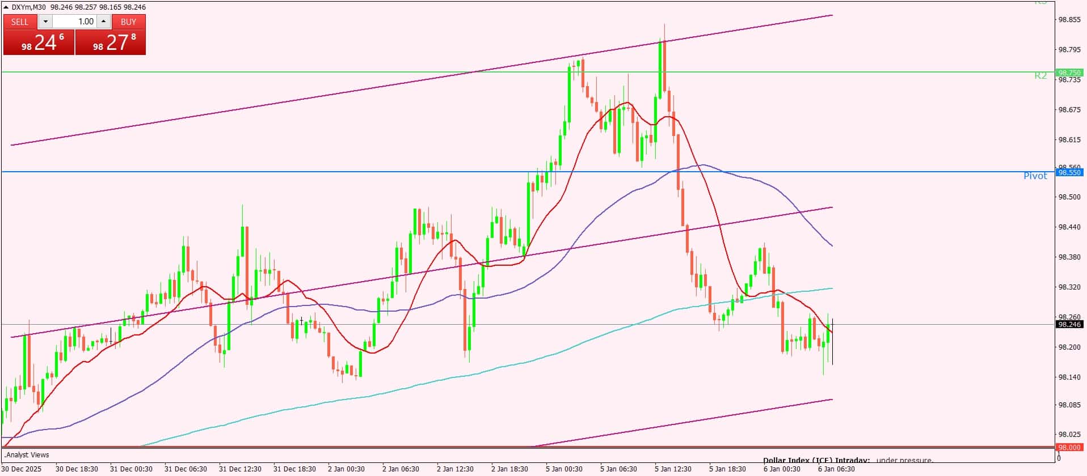Viewport: 1087px width, 476px height.
Task: Click the red SELL button
Action: pyautogui.click(x=20, y=22)
